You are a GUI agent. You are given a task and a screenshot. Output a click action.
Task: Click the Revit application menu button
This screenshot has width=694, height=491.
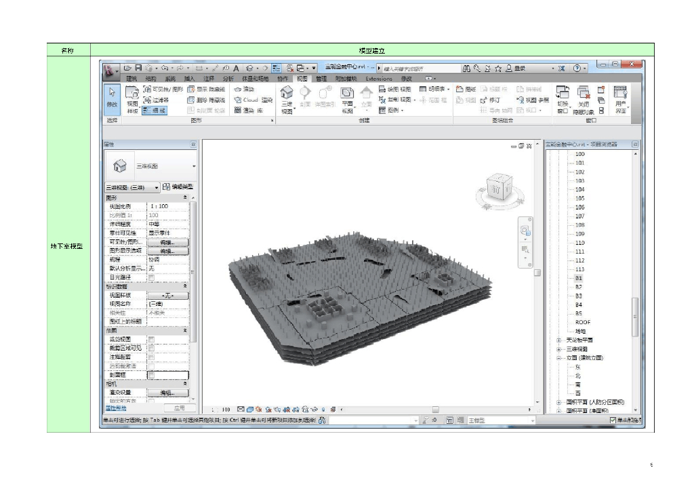pos(108,68)
